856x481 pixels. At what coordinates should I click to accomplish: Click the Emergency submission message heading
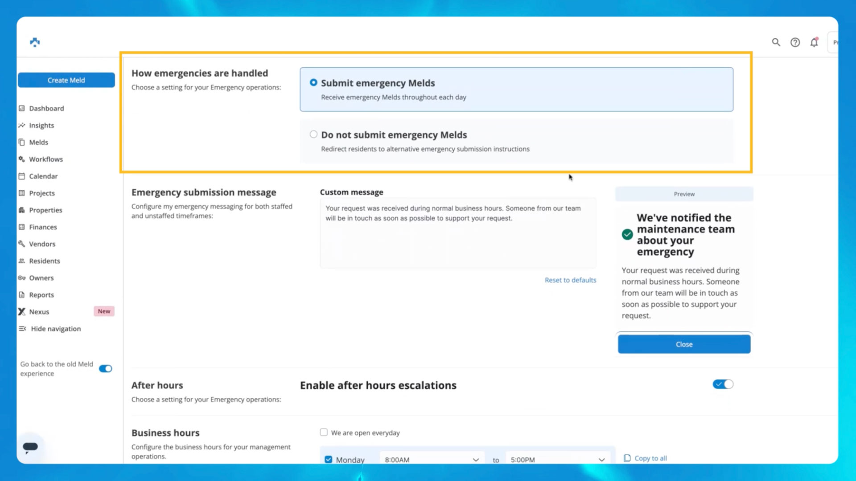click(x=204, y=192)
